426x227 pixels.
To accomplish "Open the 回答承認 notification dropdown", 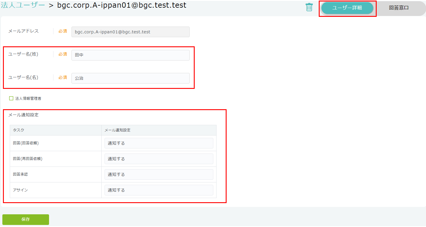I will (159, 174).
